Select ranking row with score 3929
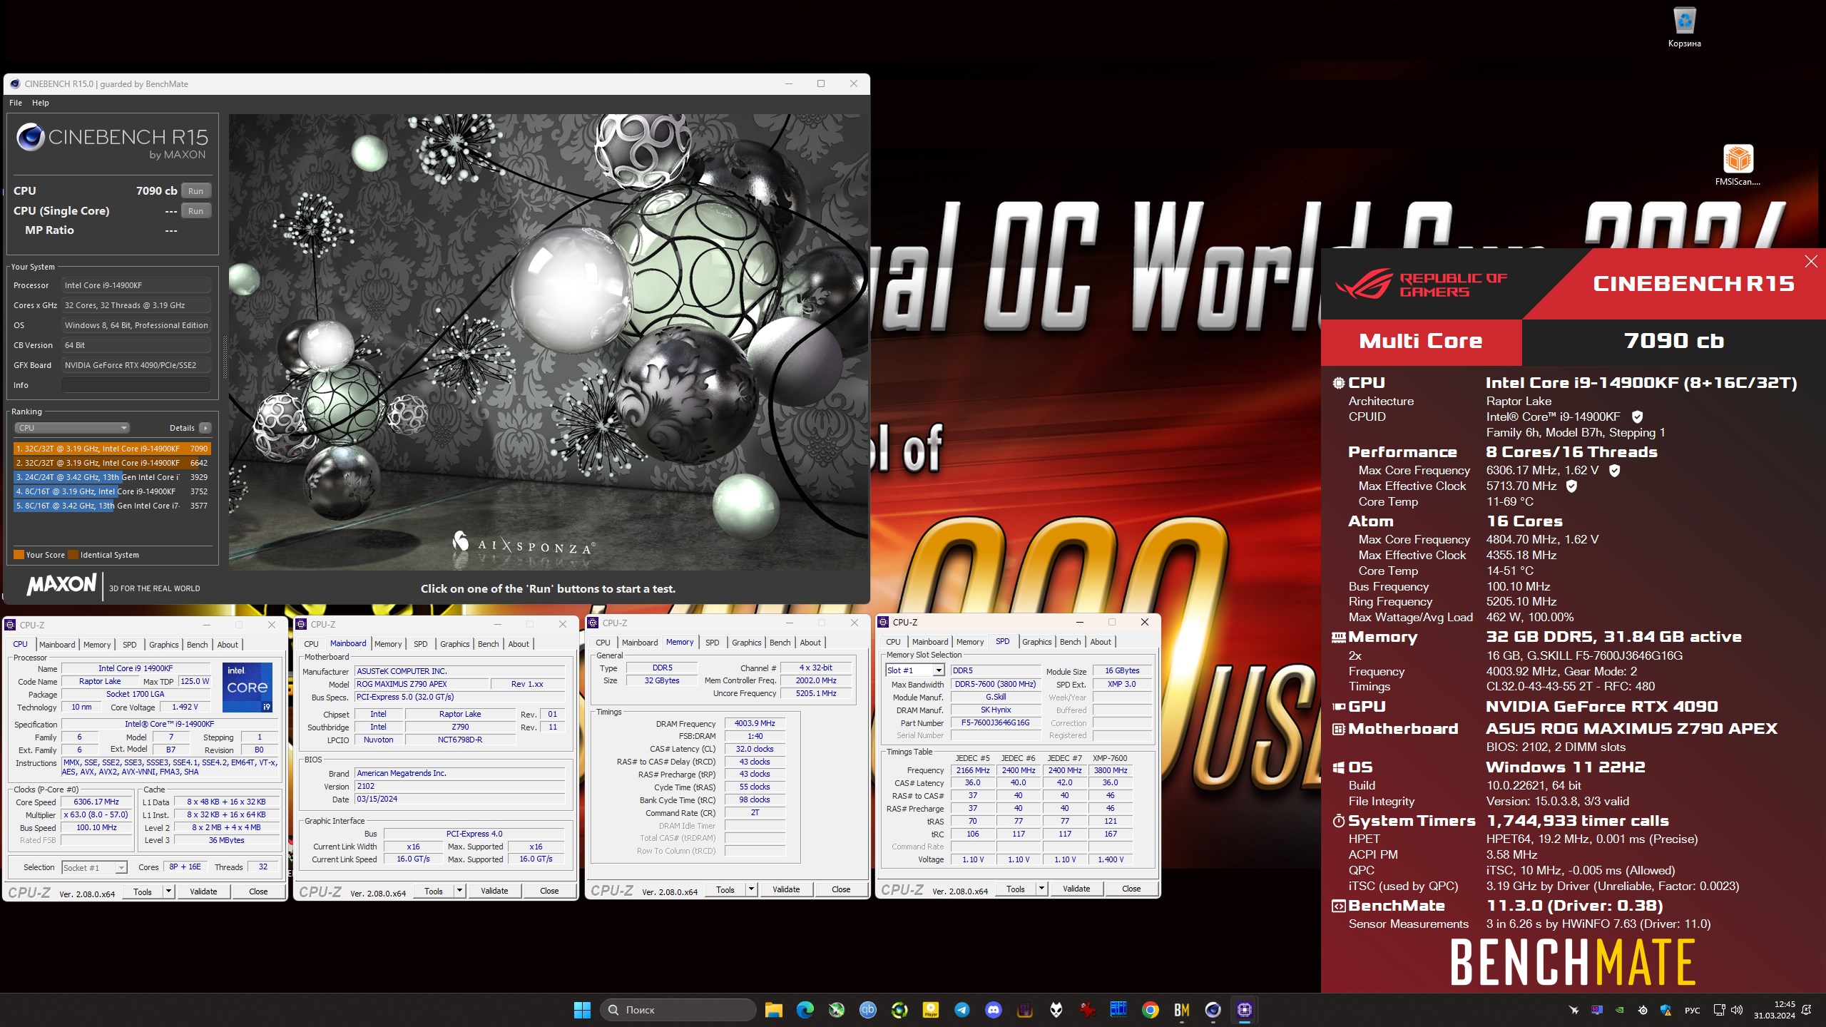 click(x=112, y=477)
